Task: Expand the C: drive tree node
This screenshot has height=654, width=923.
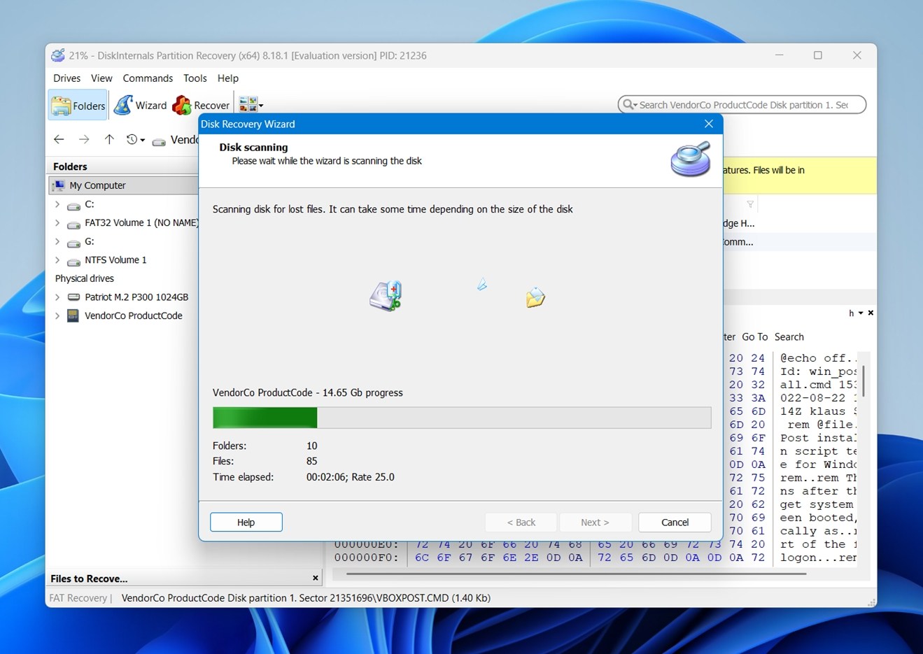Action: tap(57, 205)
